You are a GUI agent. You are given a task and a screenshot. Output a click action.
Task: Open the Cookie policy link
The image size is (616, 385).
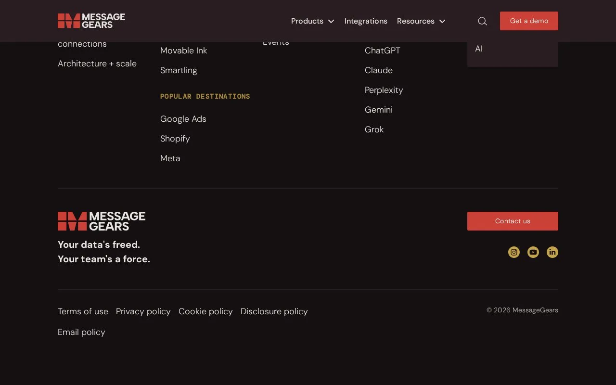(x=205, y=311)
